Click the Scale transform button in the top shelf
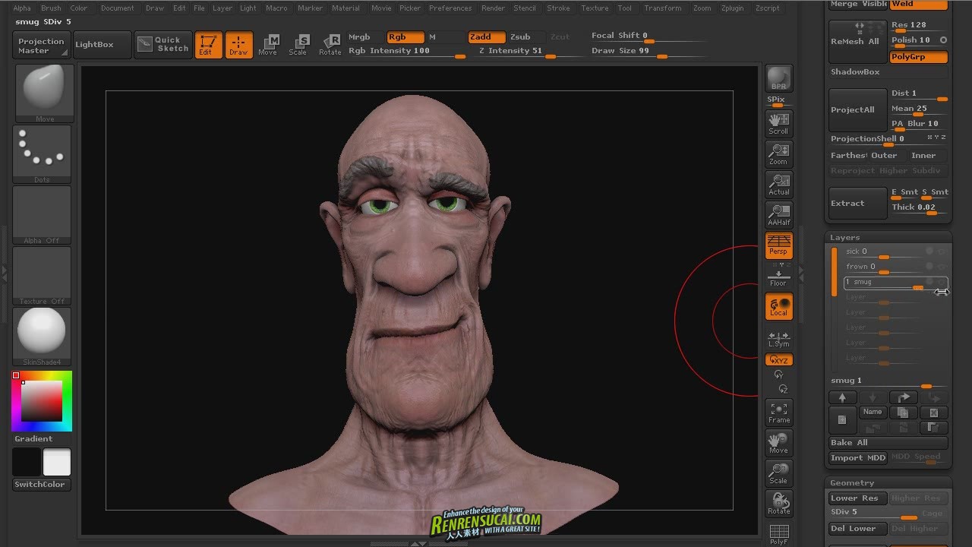Viewport: 972px width, 547px height. coord(298,44)
